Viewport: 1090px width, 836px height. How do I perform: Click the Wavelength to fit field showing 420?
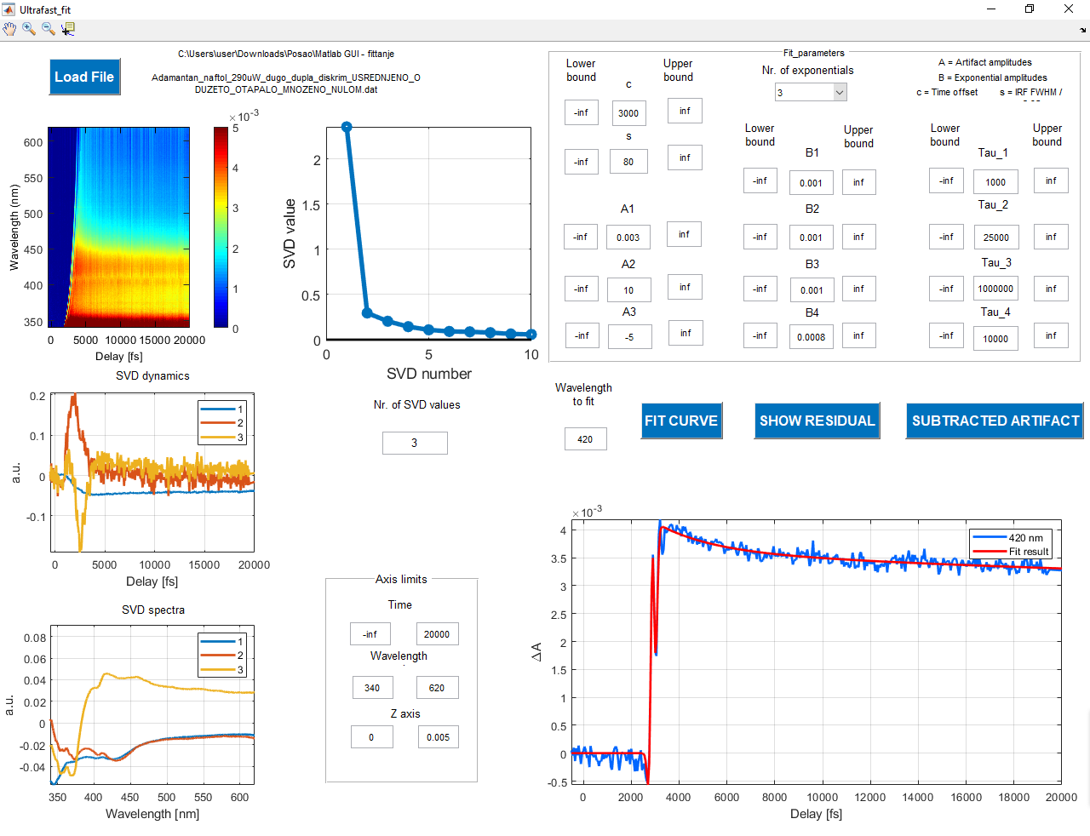coord(585,438)
